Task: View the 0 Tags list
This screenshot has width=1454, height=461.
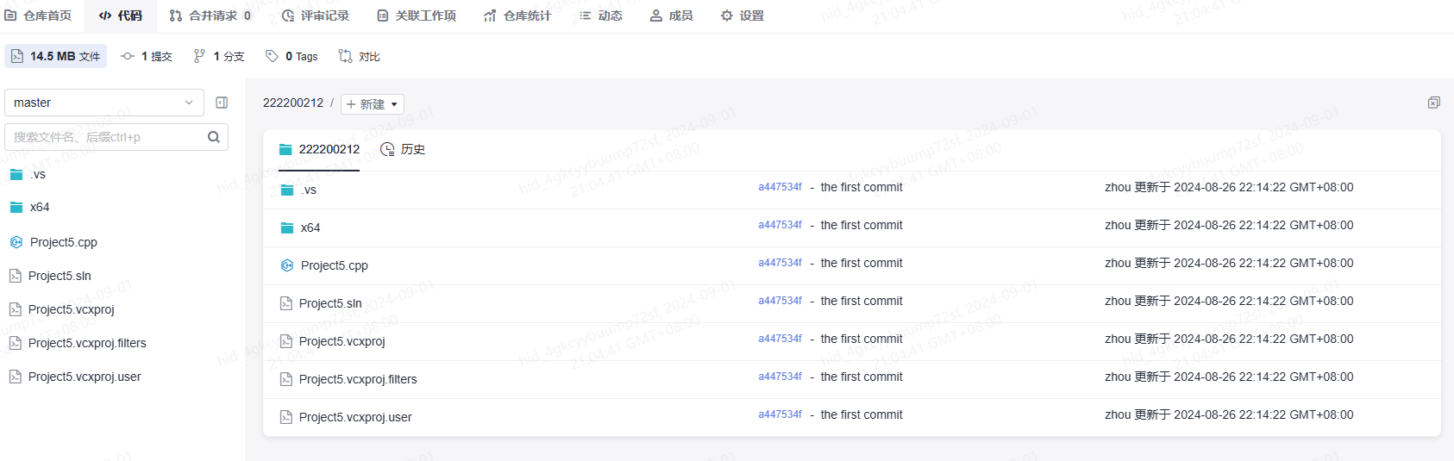Action: (x=291, y=56)
